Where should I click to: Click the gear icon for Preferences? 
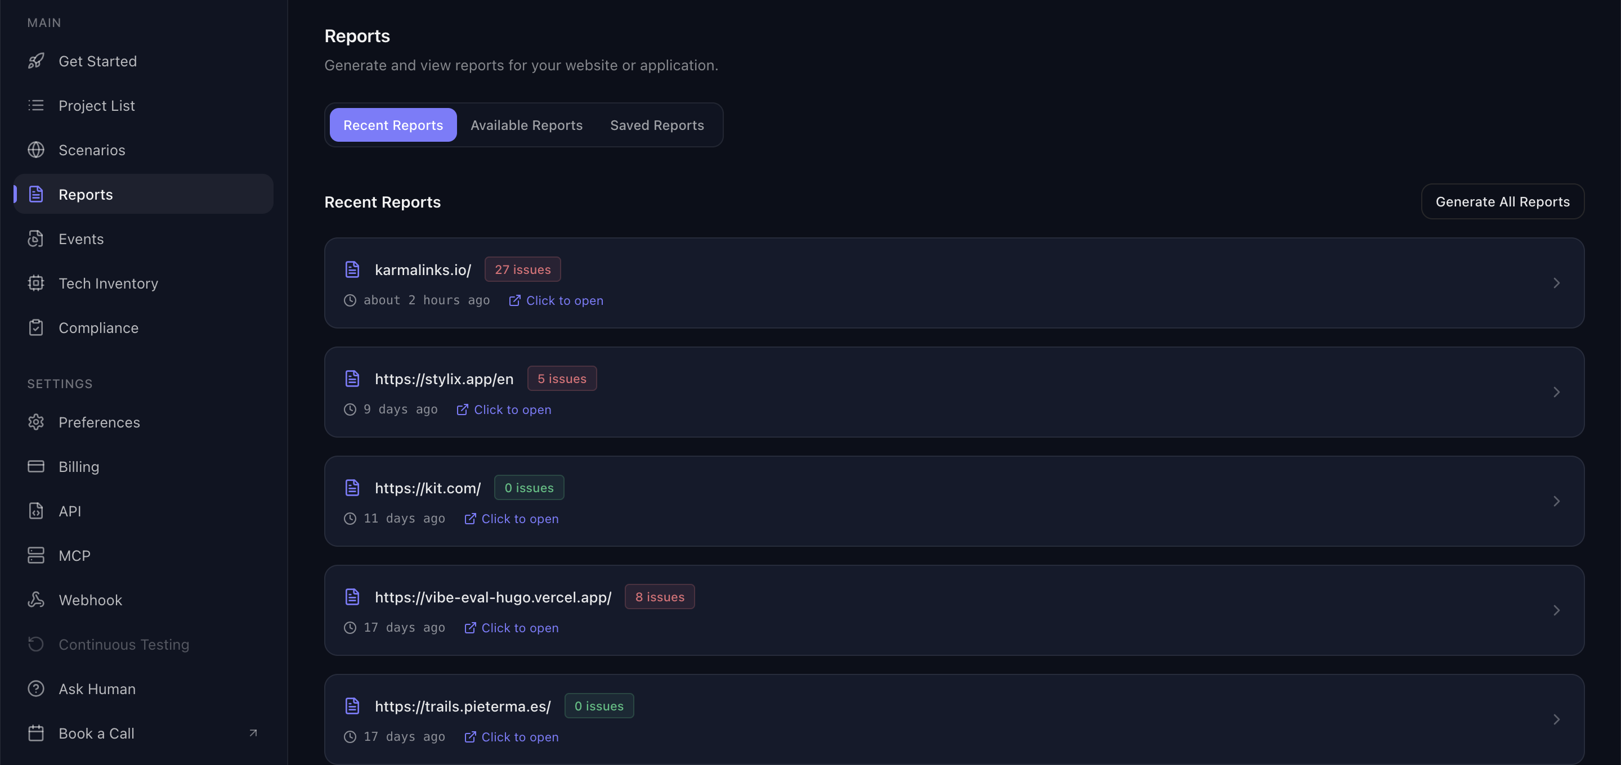36,422
